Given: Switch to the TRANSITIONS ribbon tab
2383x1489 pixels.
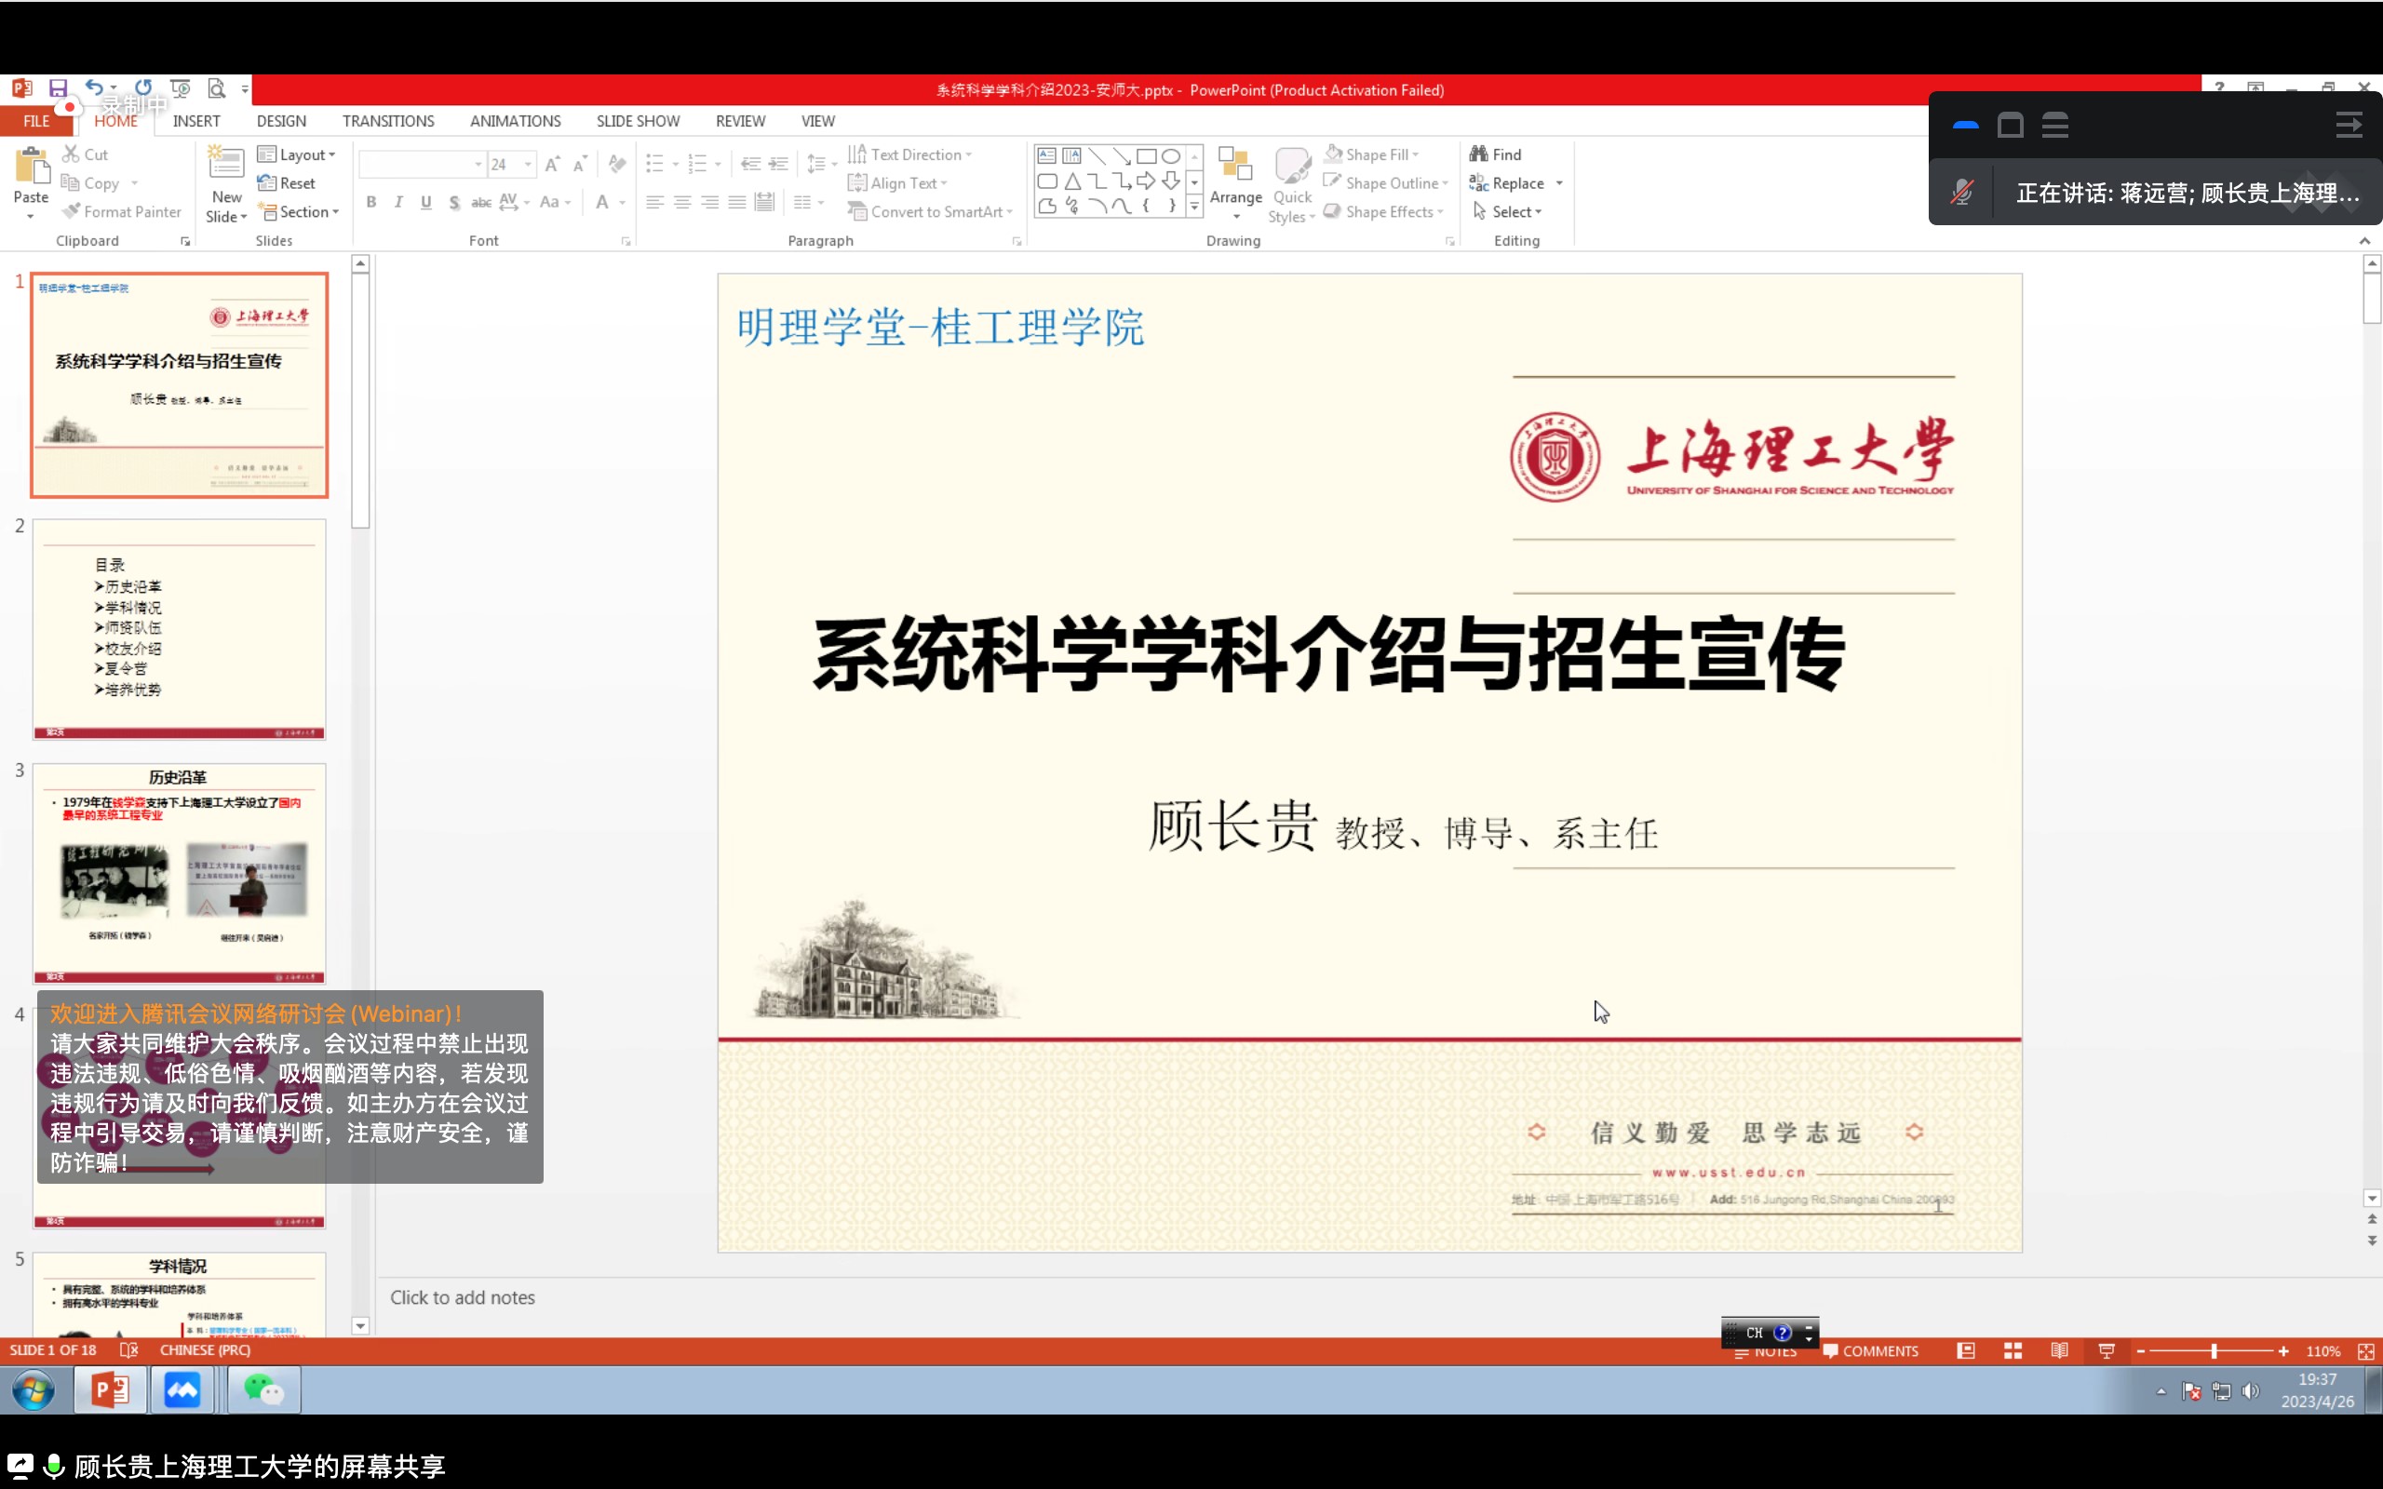Looking at the screenshot, I should (x=388, y=121).
